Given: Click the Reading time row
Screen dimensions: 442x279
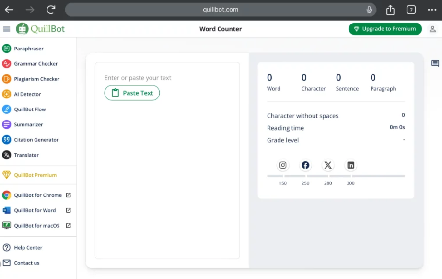Looking at the screenshot, I should [x=336, y=128].
